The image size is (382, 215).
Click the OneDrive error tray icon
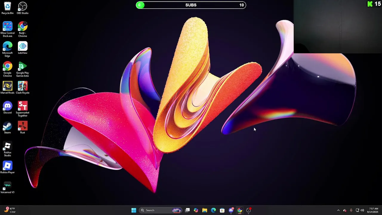coord(345,210)
